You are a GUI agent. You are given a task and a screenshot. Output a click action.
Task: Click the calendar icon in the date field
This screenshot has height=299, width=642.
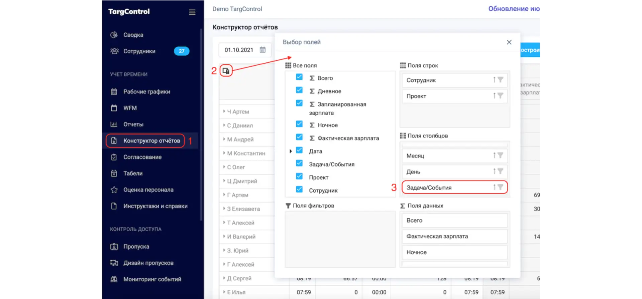263,50
